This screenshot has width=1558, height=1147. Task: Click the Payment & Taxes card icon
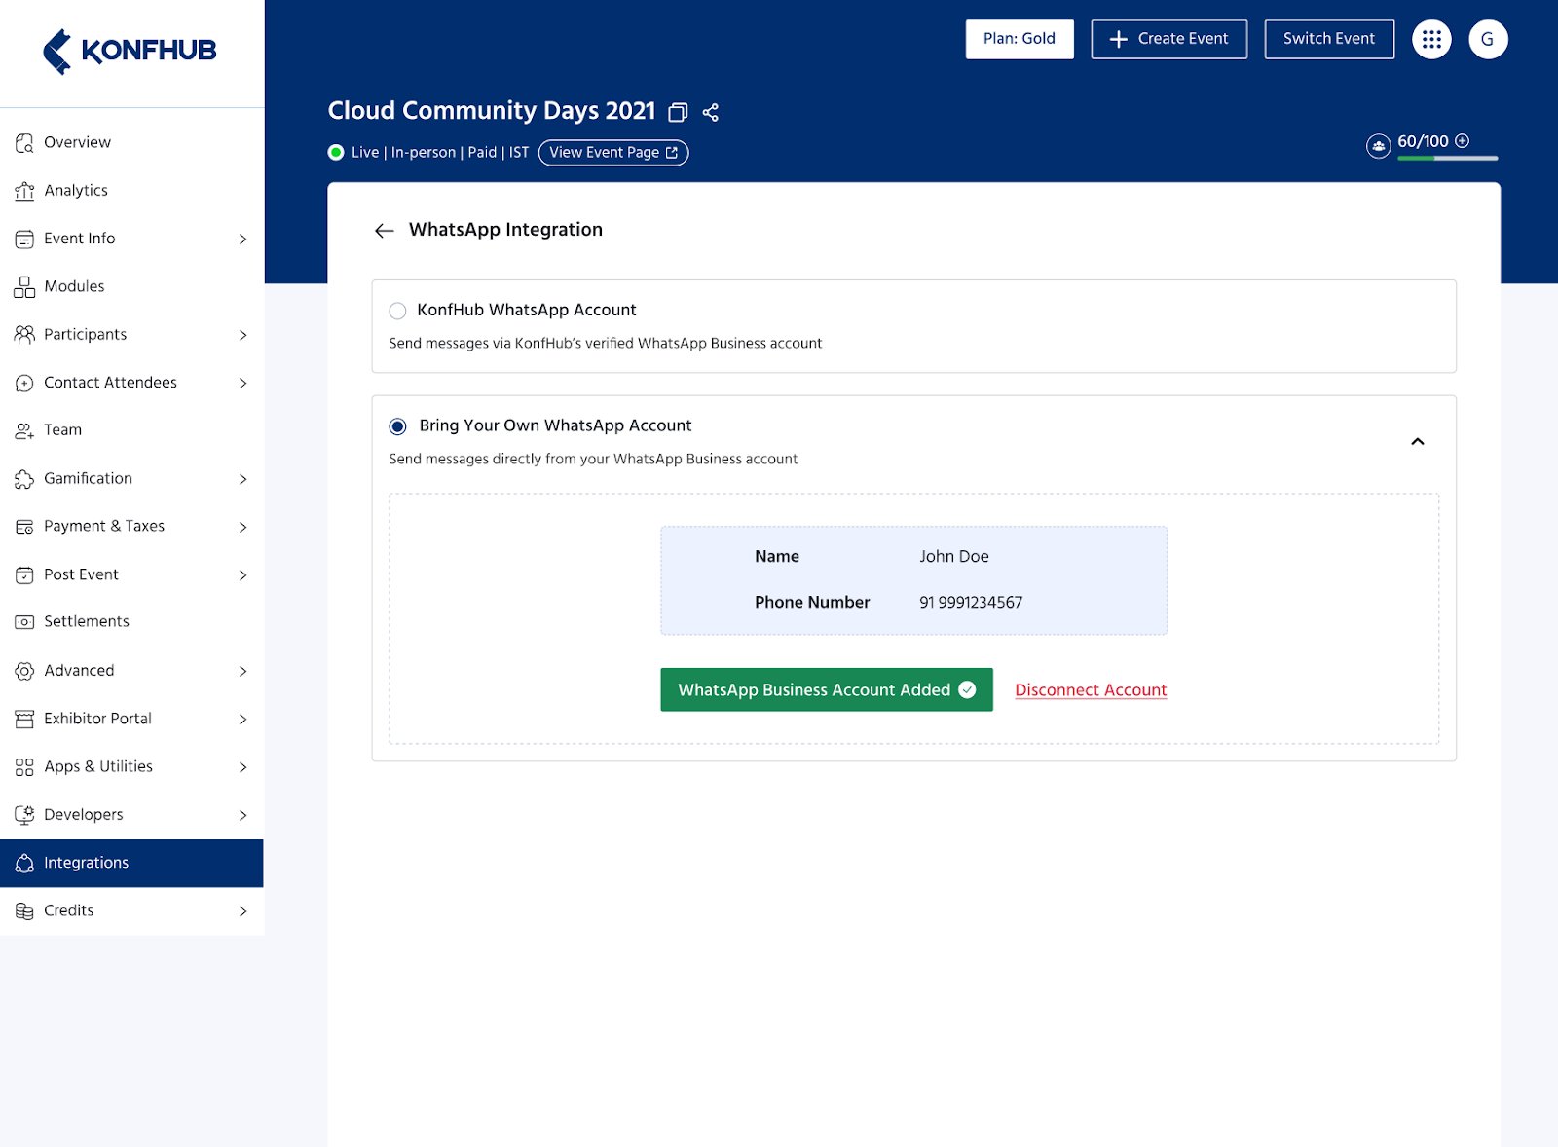(x=24, y=527)
